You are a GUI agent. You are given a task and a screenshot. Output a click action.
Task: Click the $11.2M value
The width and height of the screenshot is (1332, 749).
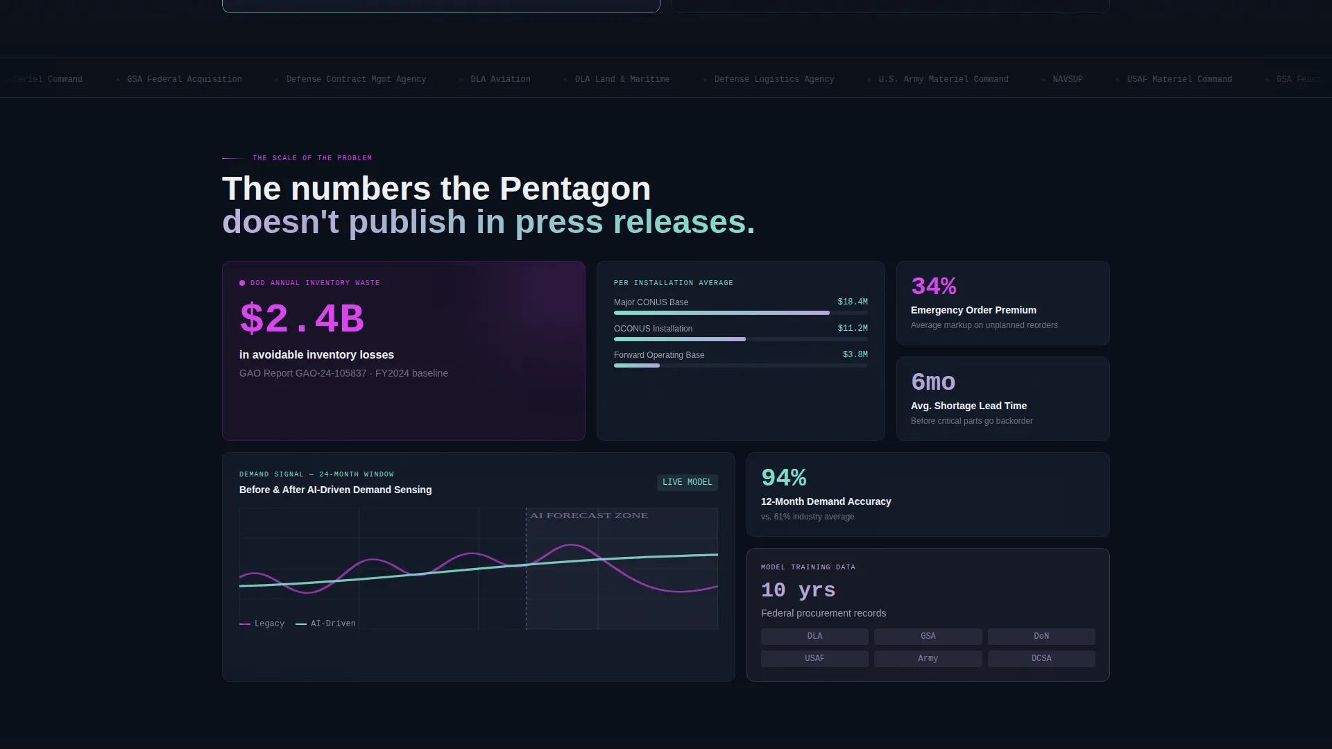point(853,328)
